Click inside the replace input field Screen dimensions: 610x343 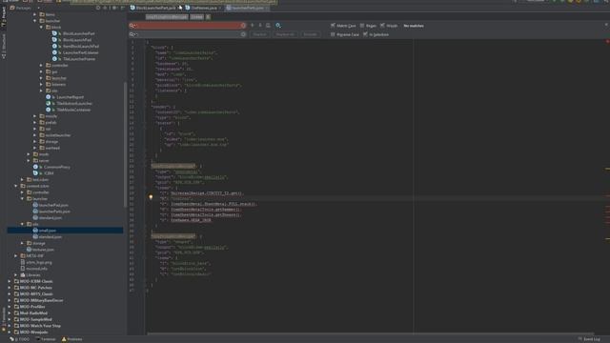pyautogui.click(x=188, y=34)
